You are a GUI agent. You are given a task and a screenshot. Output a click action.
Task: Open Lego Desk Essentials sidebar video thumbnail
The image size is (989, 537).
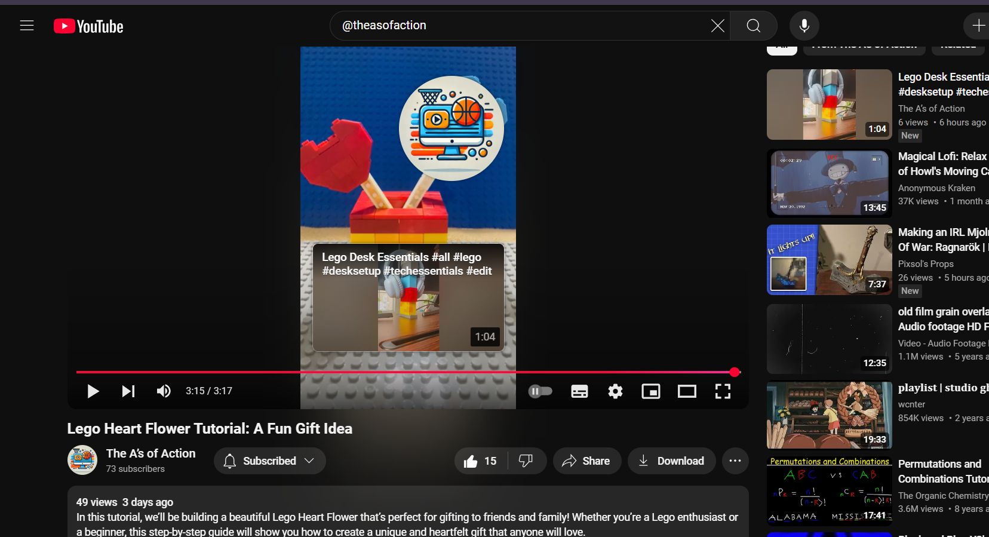click(829, 105)
